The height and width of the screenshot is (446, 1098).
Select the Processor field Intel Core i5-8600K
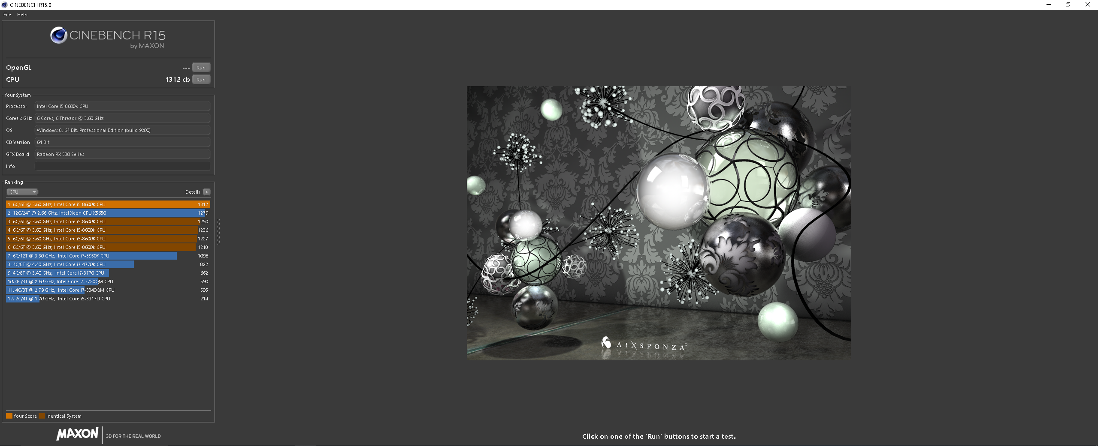click(x=122, y=106)
